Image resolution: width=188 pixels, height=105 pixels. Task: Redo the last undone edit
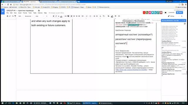[13, 16]
